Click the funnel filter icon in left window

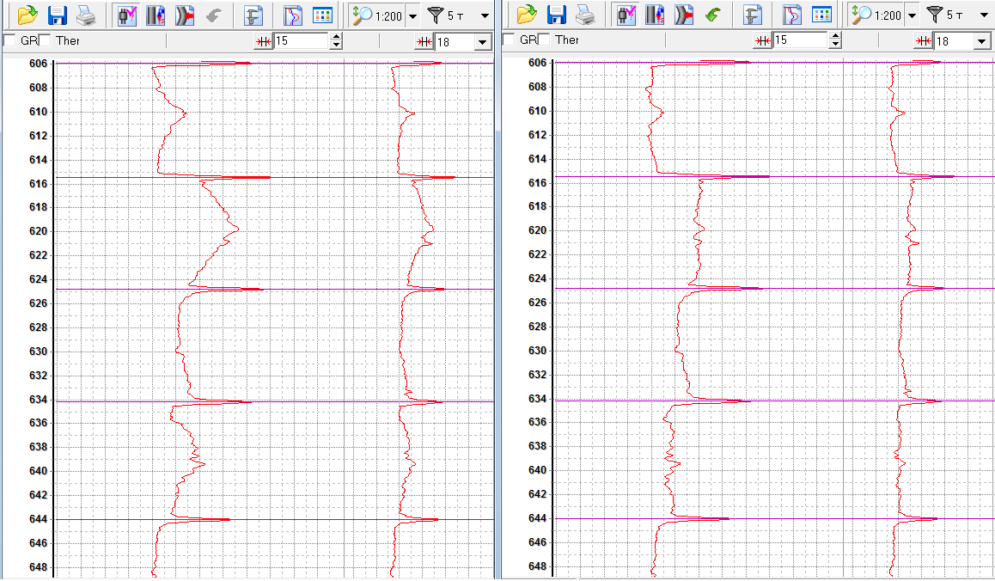pos(436,15)
